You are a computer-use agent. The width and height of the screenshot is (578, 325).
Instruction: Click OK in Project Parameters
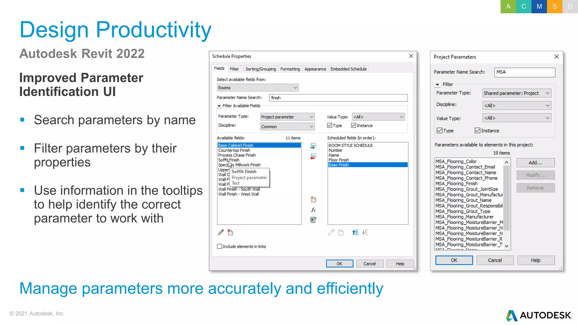coord(454,260)
